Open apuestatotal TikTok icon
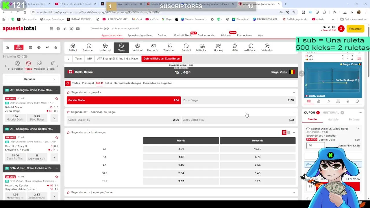This screenshot has width=370, height=208. point(64,29)
